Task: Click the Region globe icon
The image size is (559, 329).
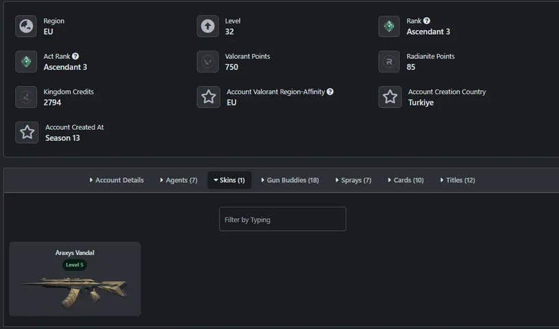Action: pos(26,26)
